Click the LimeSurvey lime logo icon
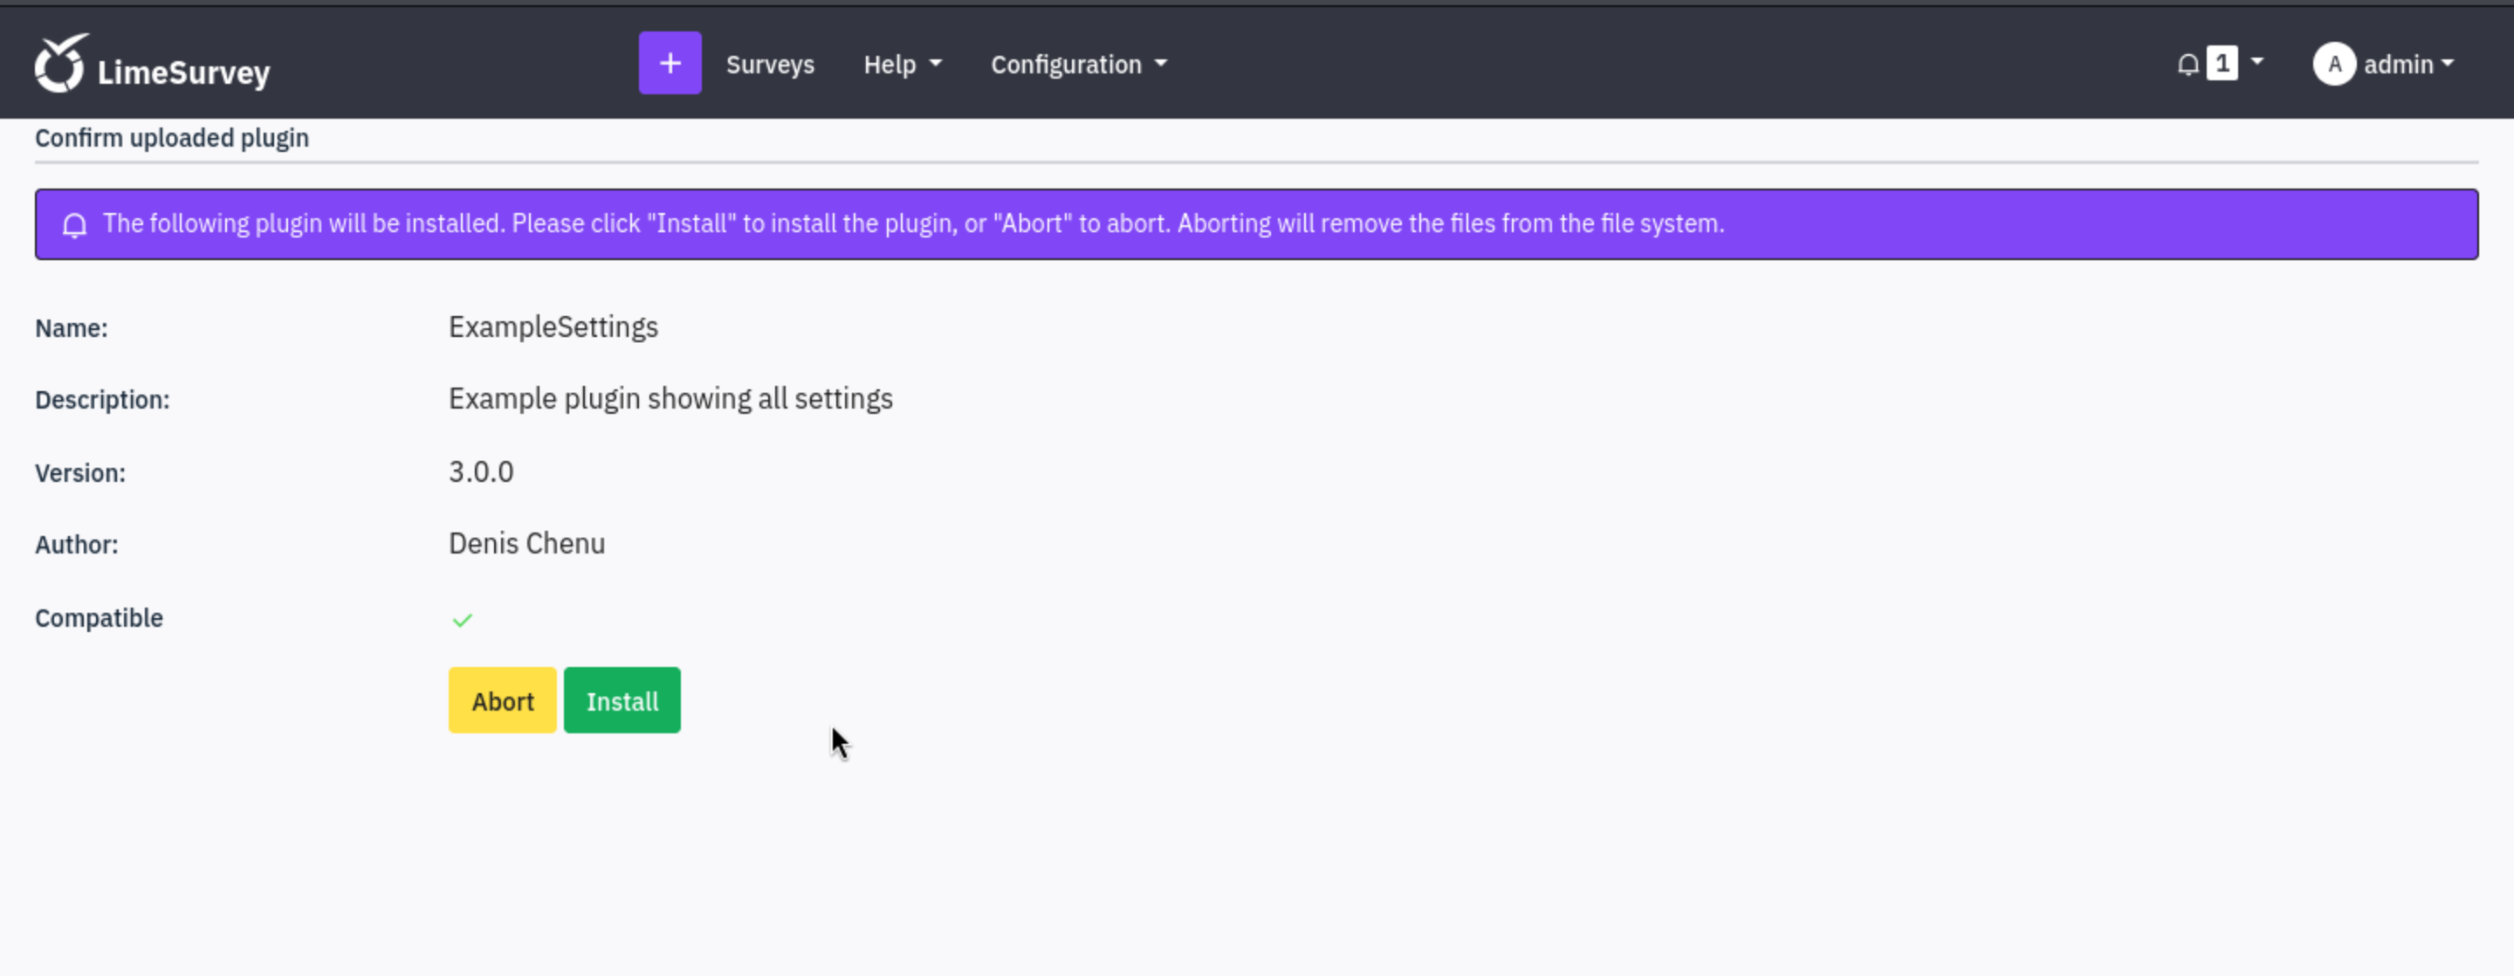The height and width of the screenshot is (976, 2514). tap(60, 65)
